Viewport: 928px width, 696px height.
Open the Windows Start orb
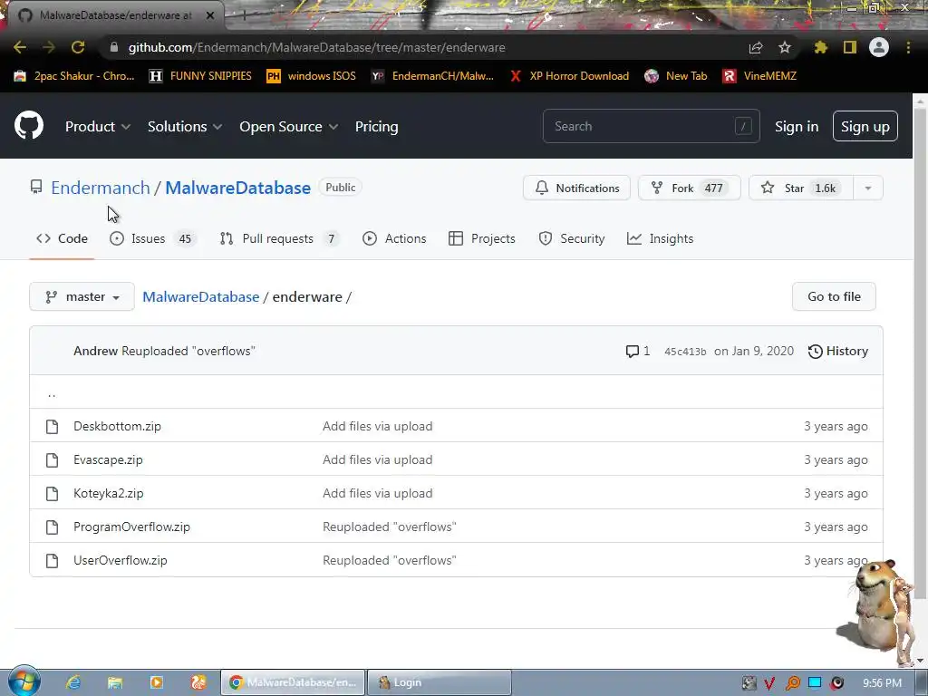(24, 681)
